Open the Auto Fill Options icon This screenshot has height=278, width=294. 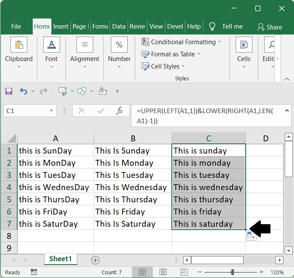[x=251, y=236]
